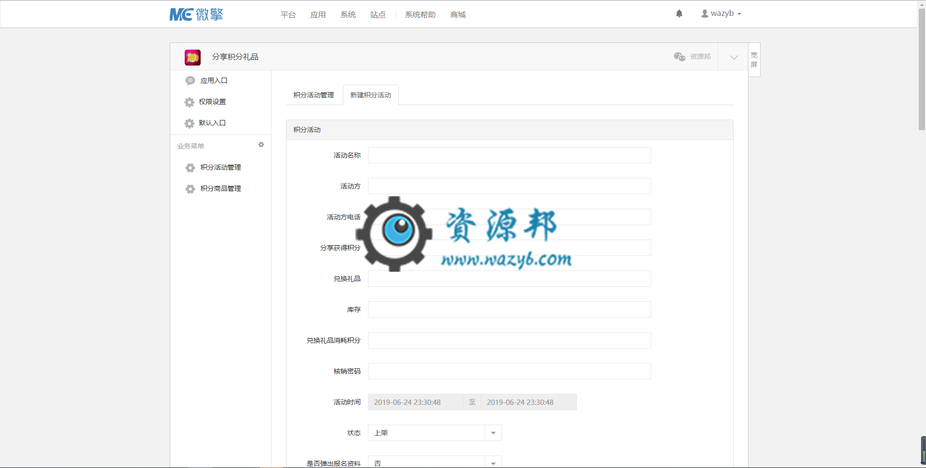Click the 活动时间 start date field
The height and width of the screenshot is (468, 926).
[416, 402]
